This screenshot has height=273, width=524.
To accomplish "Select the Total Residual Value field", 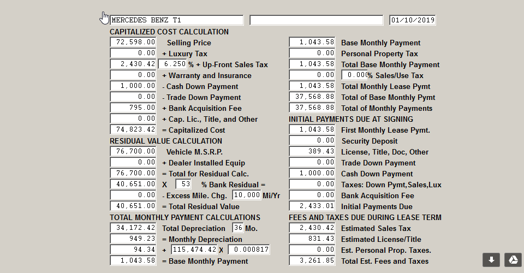I will coord(133,206).
